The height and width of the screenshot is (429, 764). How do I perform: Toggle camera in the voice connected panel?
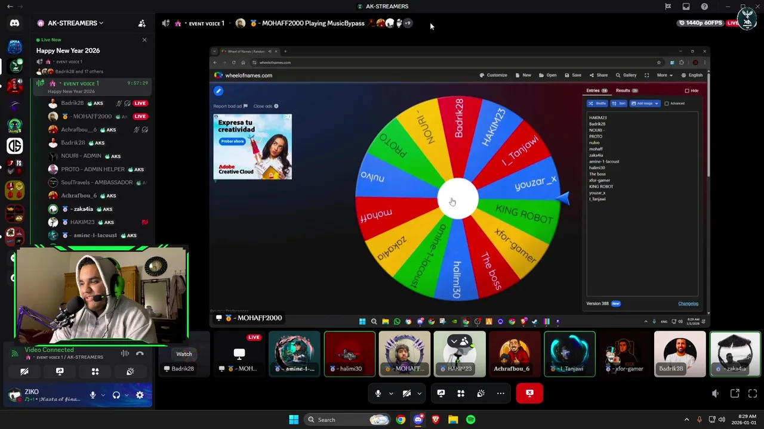[x=24, y=371]
